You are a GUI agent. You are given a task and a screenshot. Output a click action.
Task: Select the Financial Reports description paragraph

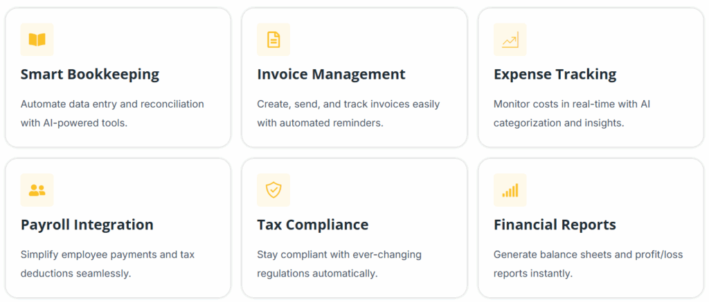588,263
